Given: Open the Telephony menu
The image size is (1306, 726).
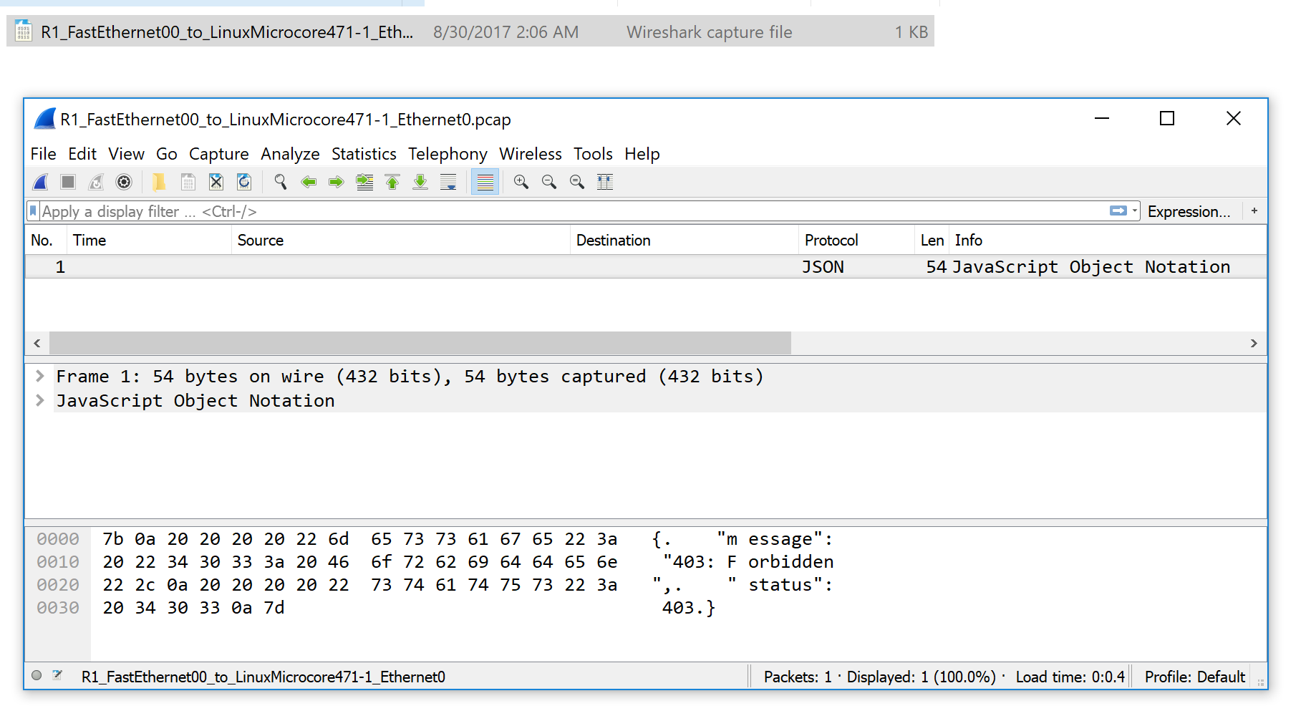Looking at the screenshot, I should 448,154.
